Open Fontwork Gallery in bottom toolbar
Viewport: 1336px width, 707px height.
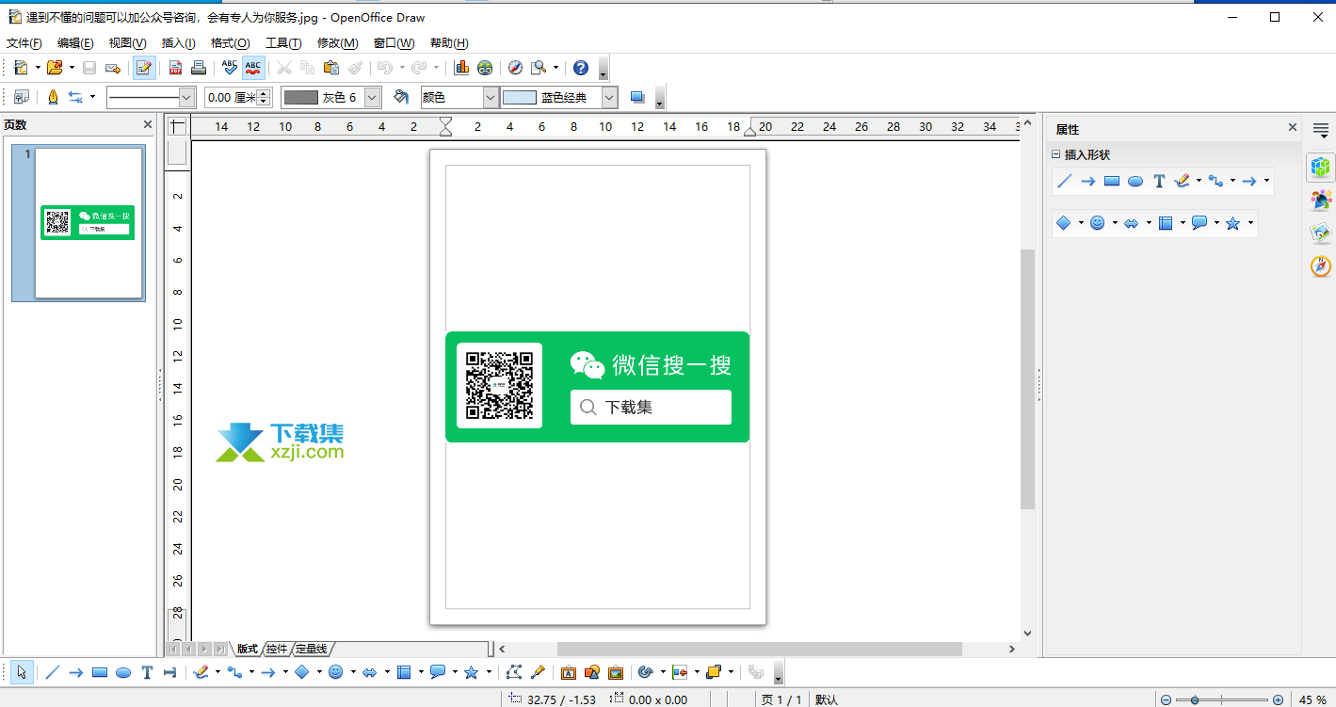568,672
